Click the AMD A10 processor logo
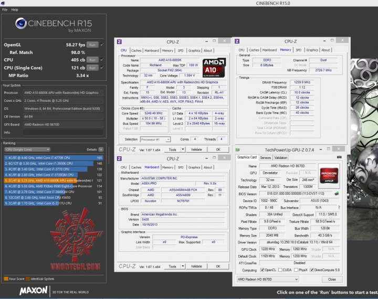The image size is (378, 299). [x=214, y=68]
